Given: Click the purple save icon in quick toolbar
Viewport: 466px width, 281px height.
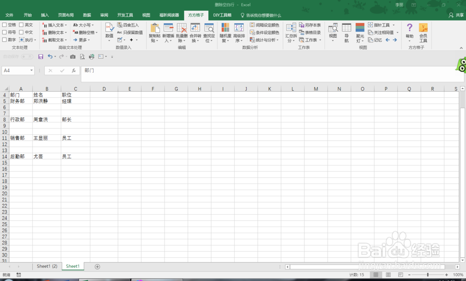Looking at the screenshot, I should tap(41, 56).
